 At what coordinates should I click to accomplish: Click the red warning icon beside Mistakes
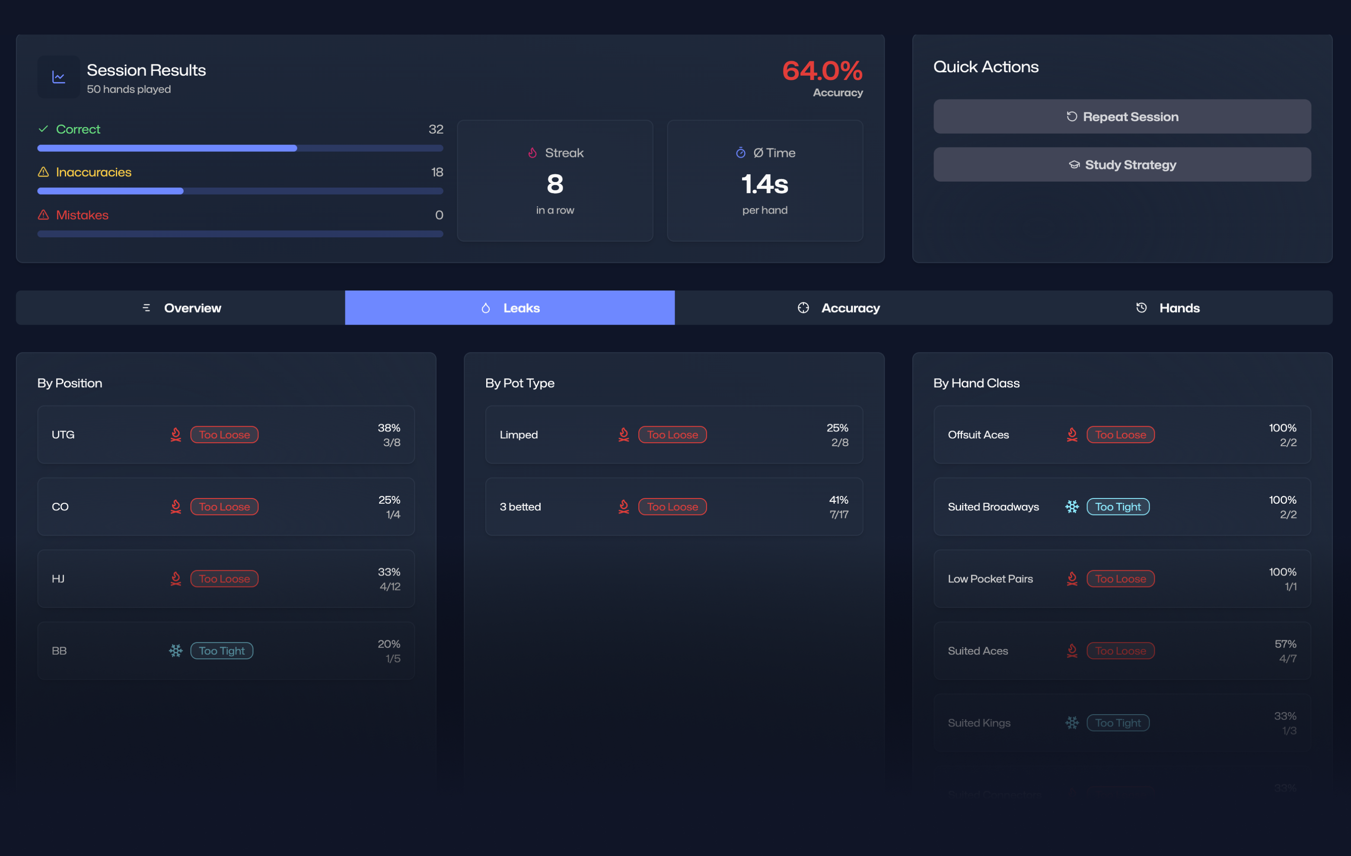pos(43,215)
